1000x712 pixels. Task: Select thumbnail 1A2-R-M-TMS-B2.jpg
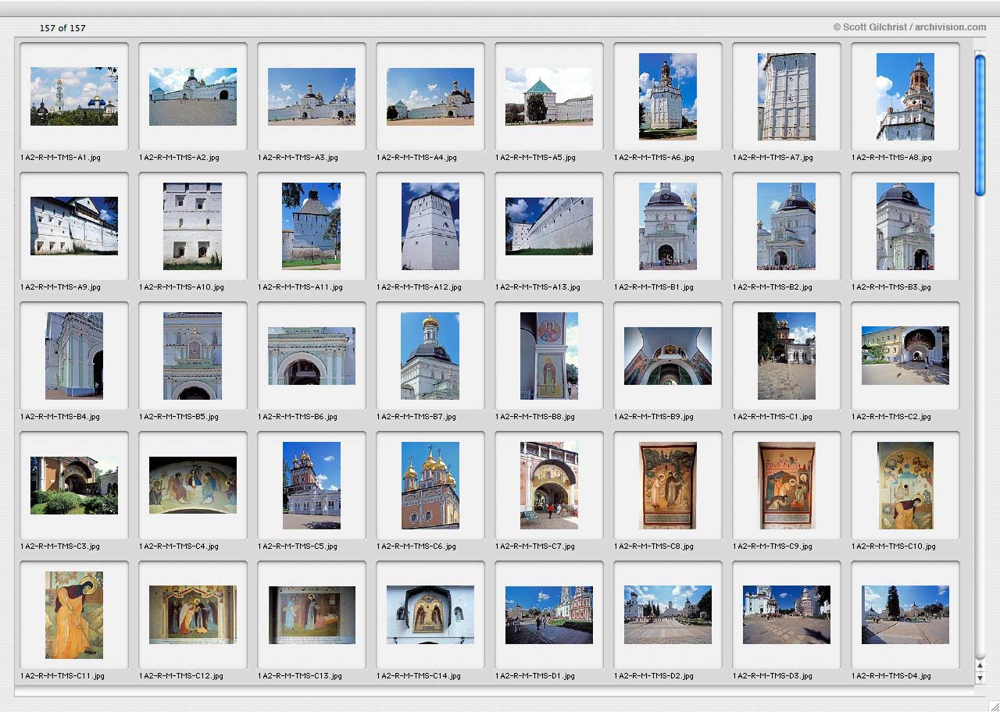click(x=787, y=226)
